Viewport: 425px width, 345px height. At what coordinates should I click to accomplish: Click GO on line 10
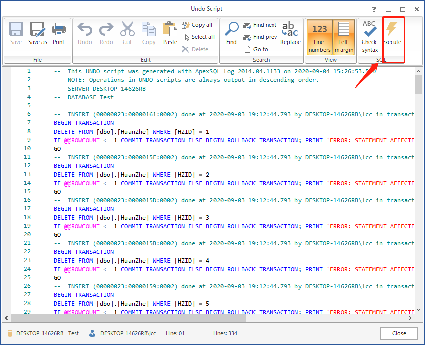[x=57, y=149]
